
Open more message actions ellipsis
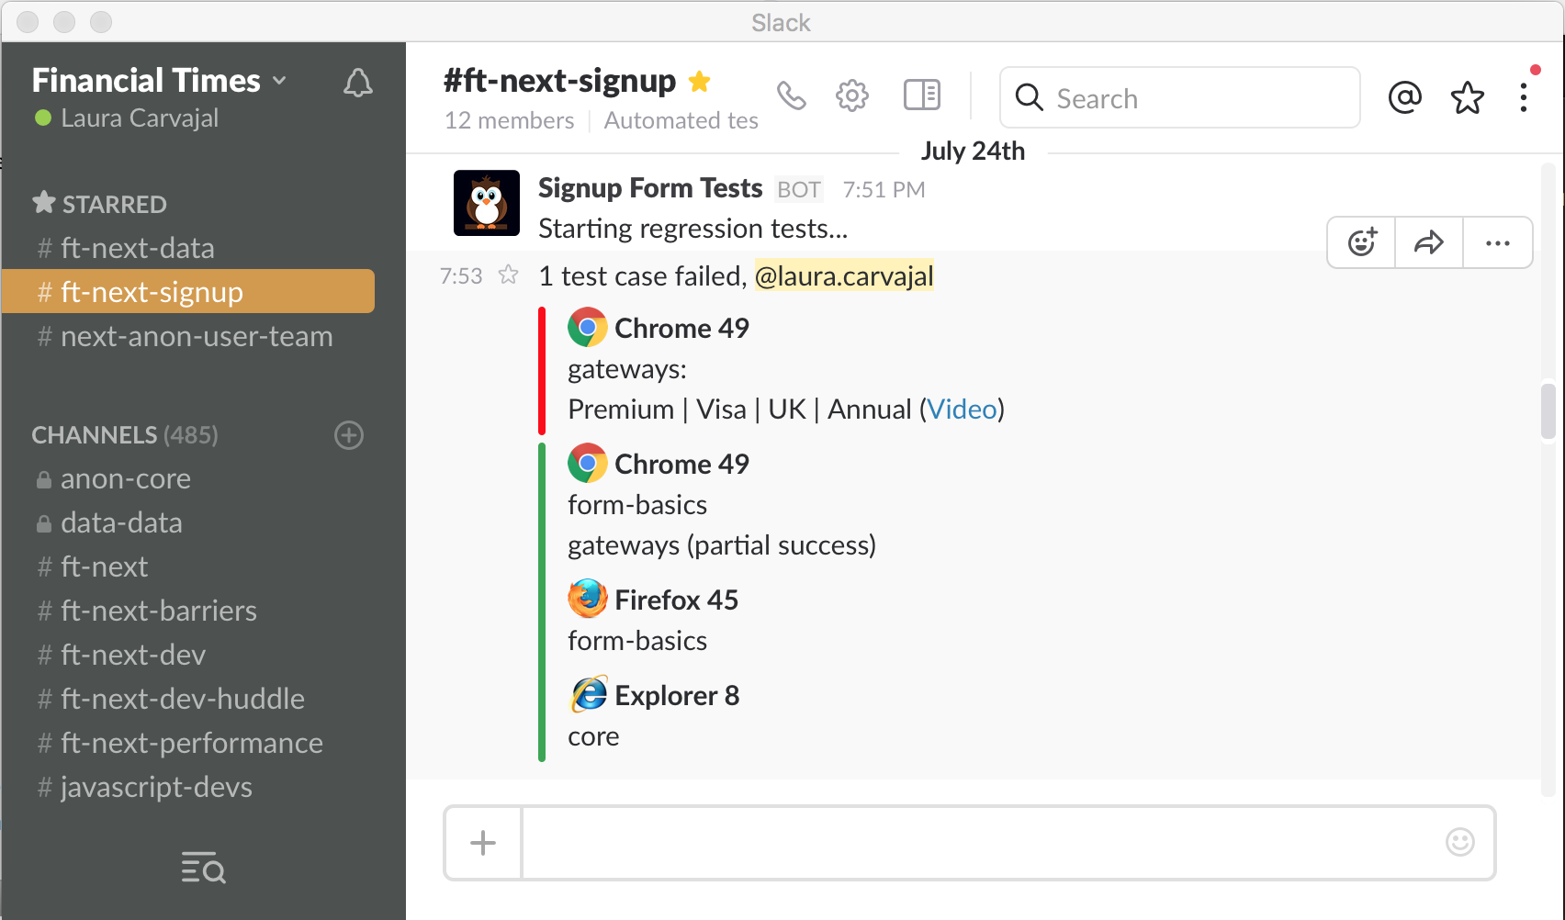click(x=1498, y=242)
